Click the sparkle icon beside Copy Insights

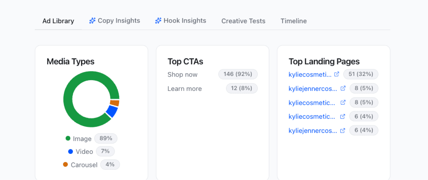click(x=92, y=21)
